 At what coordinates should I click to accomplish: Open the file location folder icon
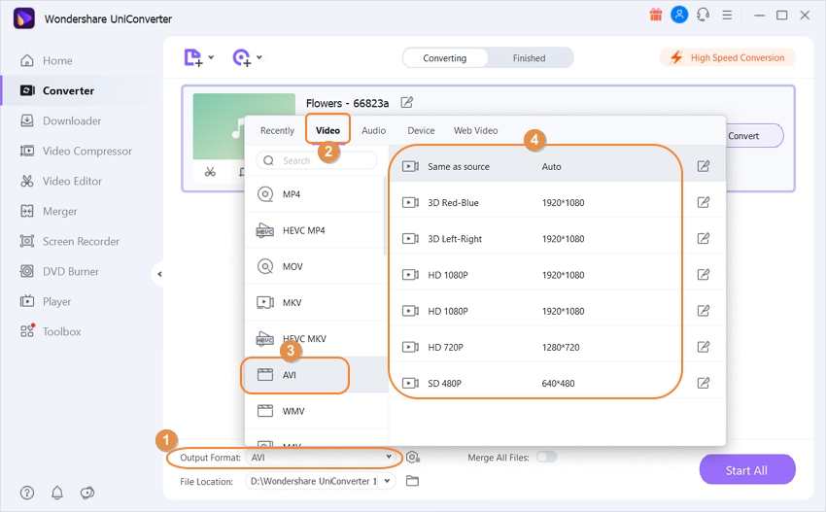point(412,481)
